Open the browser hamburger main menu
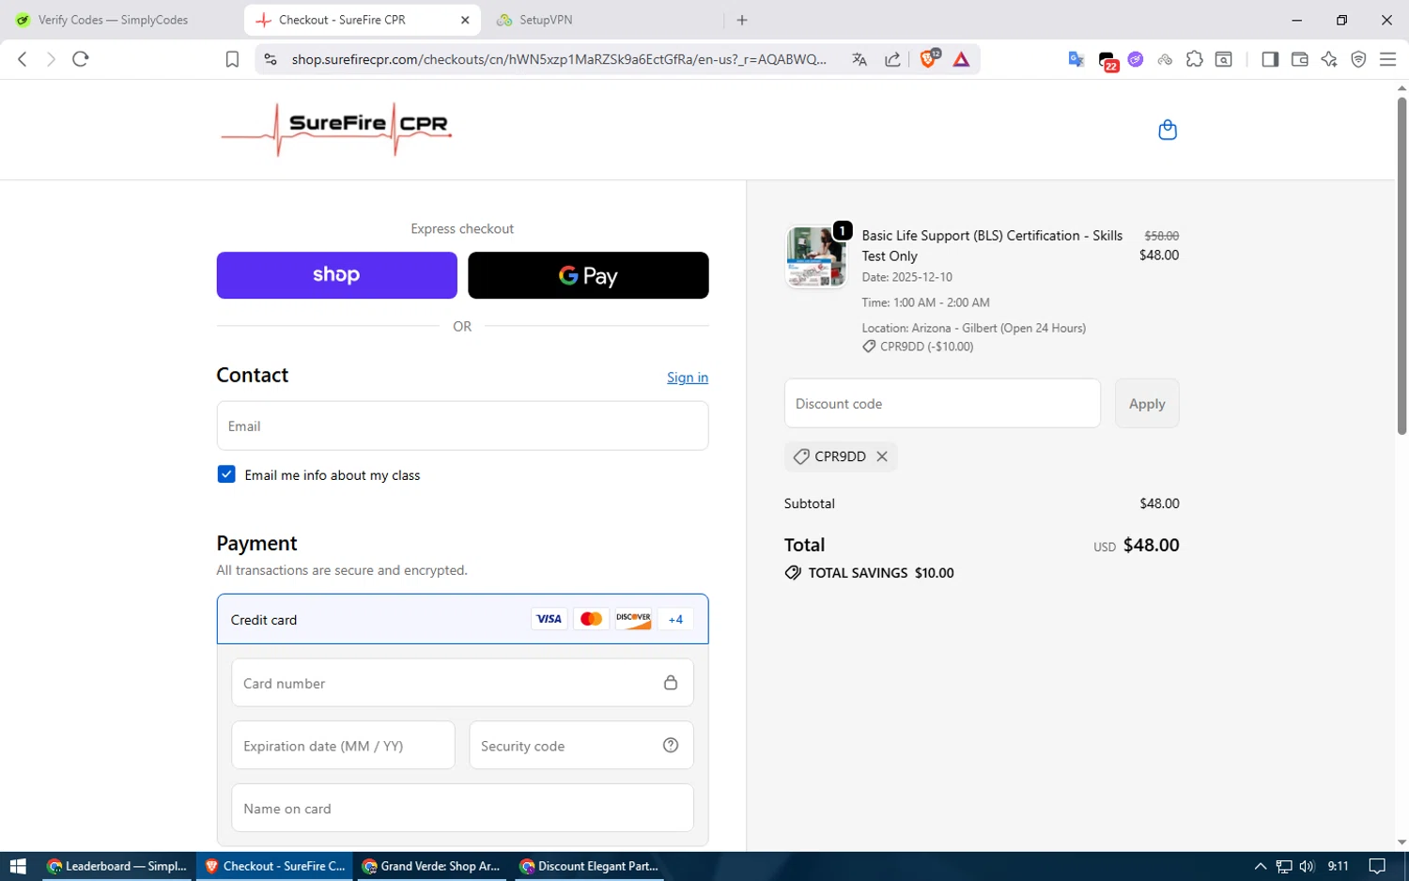 click(1387, 59)
